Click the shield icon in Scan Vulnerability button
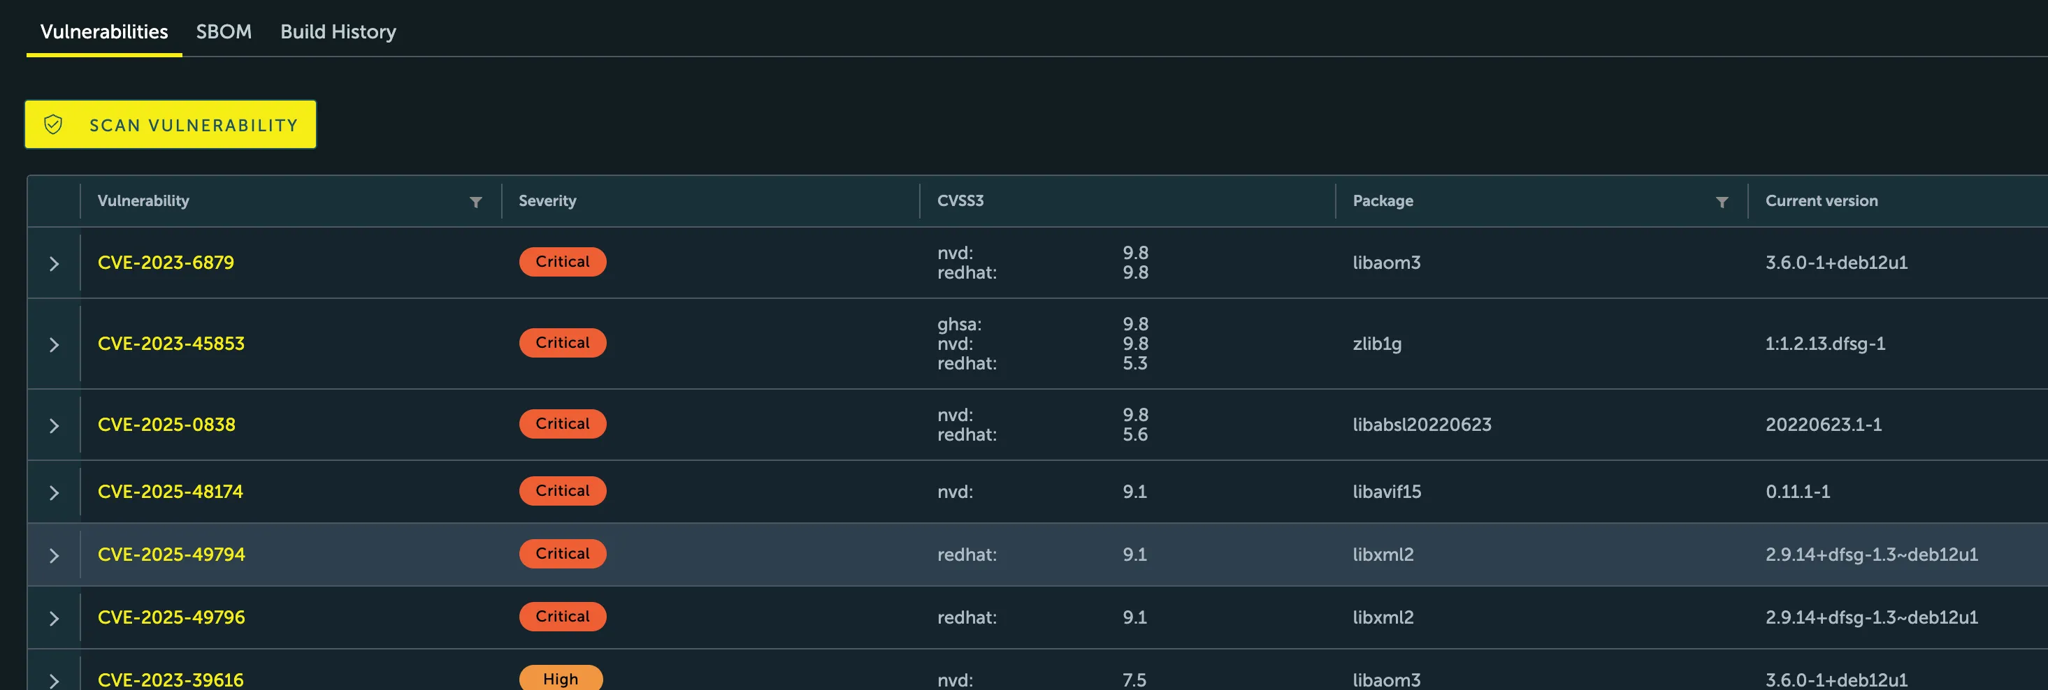Image resolution: width=2048 pixels, height=690 pixels. pos(53,124)
